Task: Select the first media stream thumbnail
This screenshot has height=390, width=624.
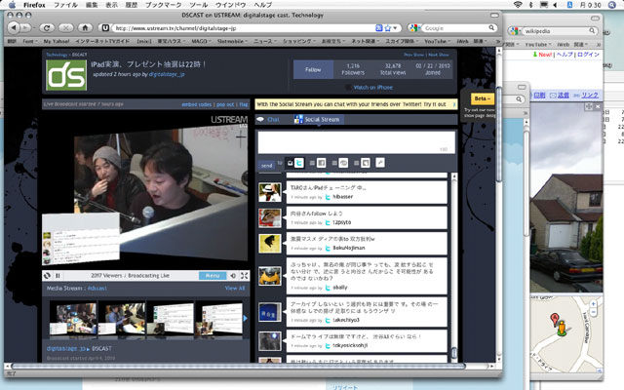Action: coord(73,319)
